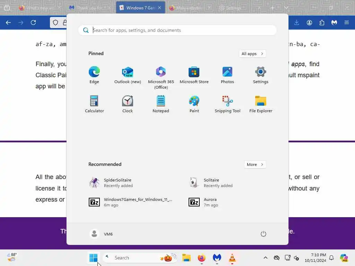Screen dimensions: 355x266
Task: Open File Explorer on the taskbar
Action: tap(186, 258)
